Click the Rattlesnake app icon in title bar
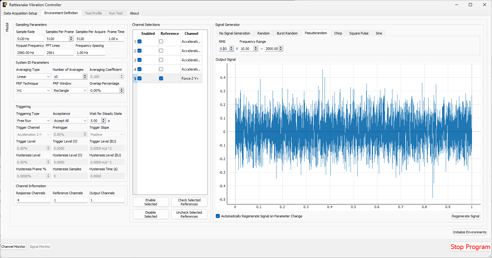 click(5, 5)
